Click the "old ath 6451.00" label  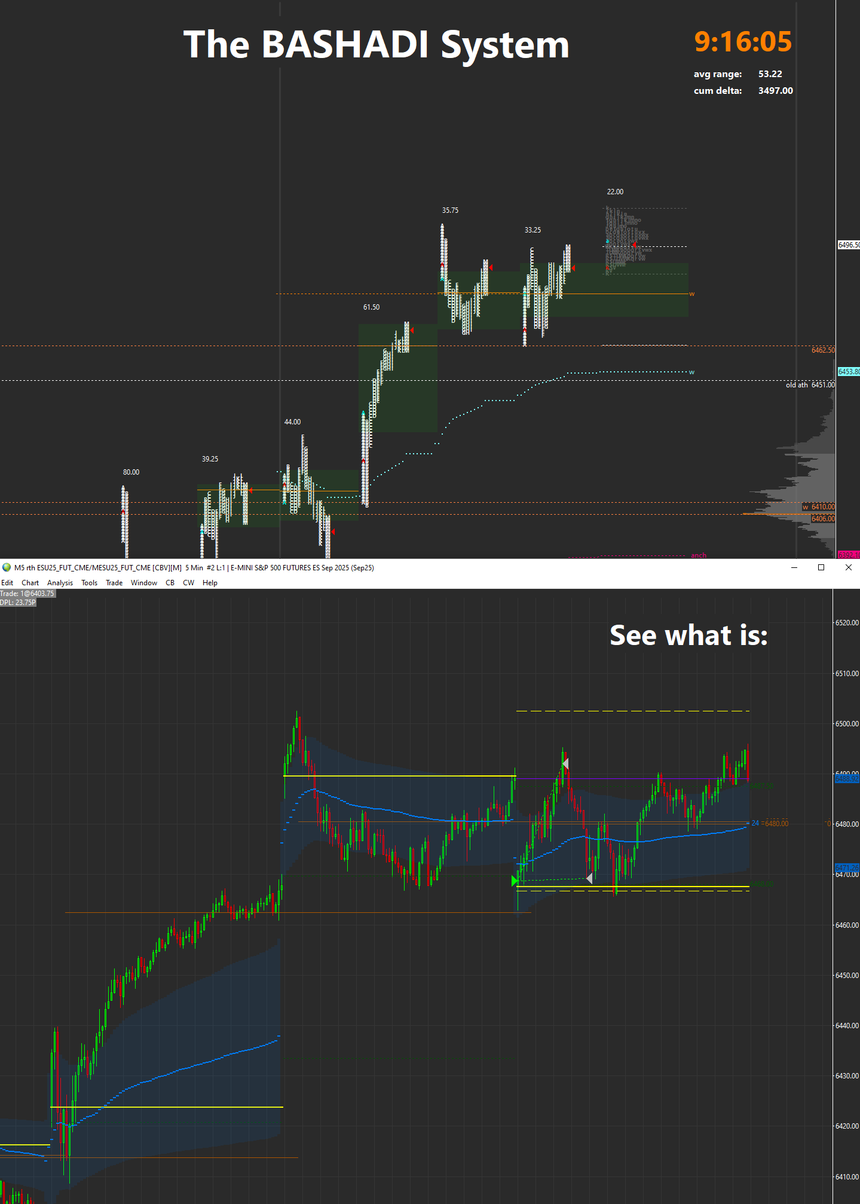810,385
